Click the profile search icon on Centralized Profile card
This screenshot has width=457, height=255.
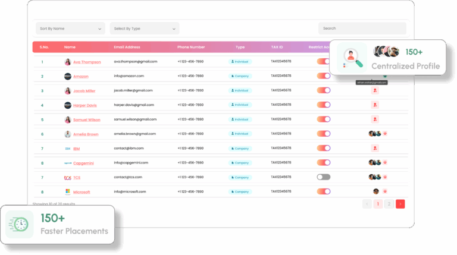(x=352, y=58)
